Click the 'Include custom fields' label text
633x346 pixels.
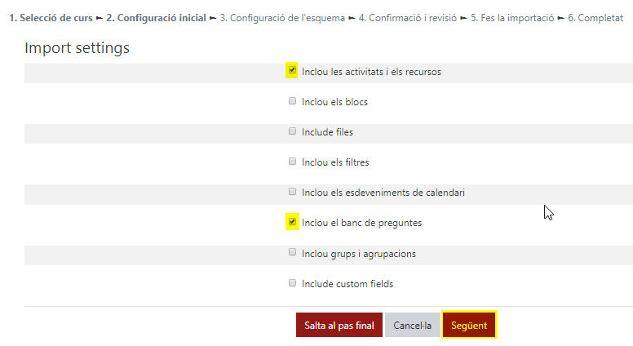click(347, 284)
